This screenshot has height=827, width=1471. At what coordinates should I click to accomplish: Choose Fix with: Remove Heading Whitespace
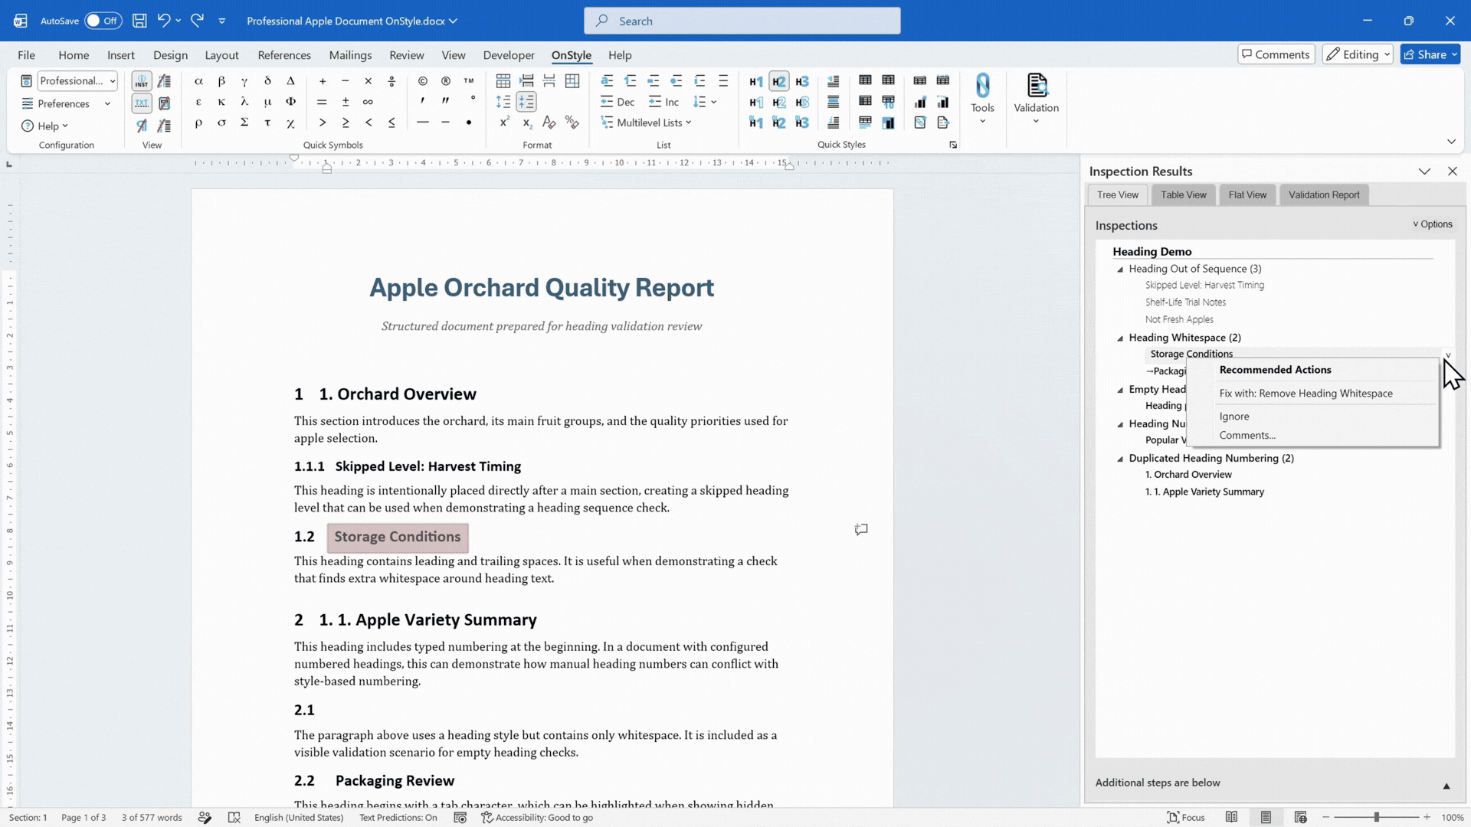point(1306,394)
